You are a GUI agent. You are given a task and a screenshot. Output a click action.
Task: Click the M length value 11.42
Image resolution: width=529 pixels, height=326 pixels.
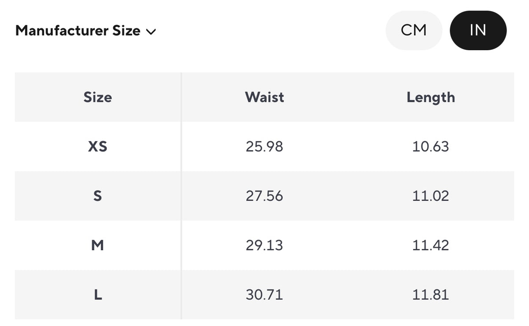pos(431,245)
